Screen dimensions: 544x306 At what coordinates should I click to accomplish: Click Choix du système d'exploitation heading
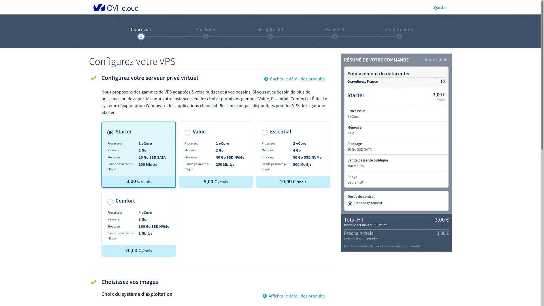click(x=137, y=294)
